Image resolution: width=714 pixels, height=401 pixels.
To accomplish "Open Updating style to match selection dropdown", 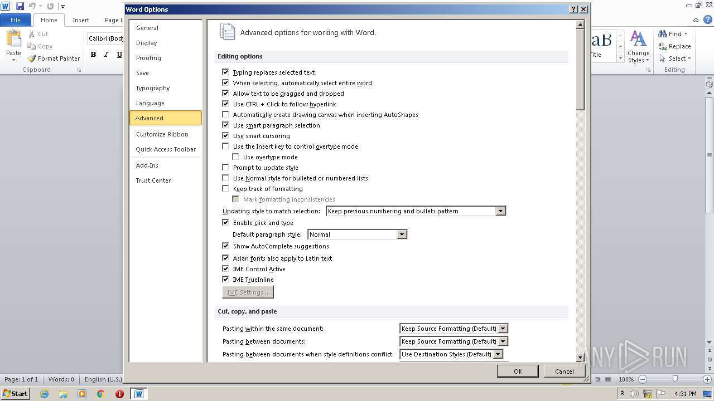I will (x=500, y=211).
